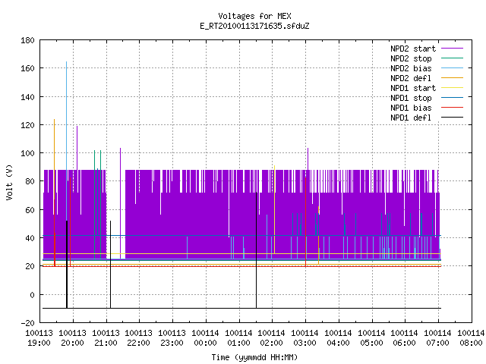The height and width of the screenshot is (364, 486).
Task: Click the dark blue NPD1 stop legend line
Action: click(452, 98)
